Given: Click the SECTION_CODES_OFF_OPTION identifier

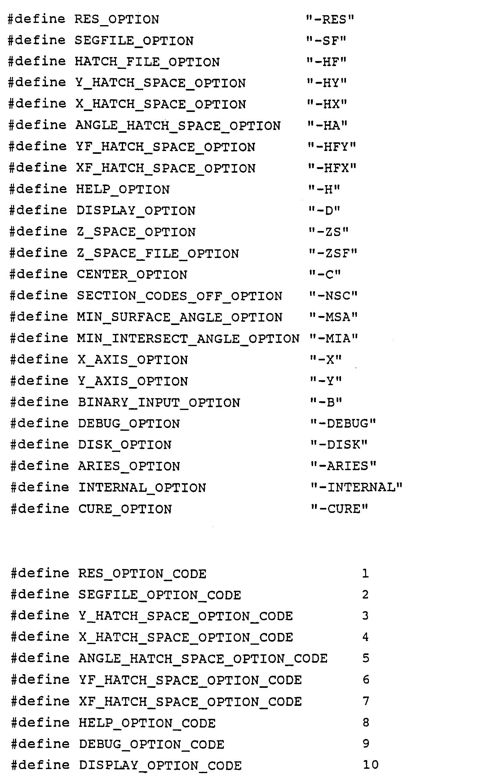Looking at the screenshot, I should click(x=179, y=296).
